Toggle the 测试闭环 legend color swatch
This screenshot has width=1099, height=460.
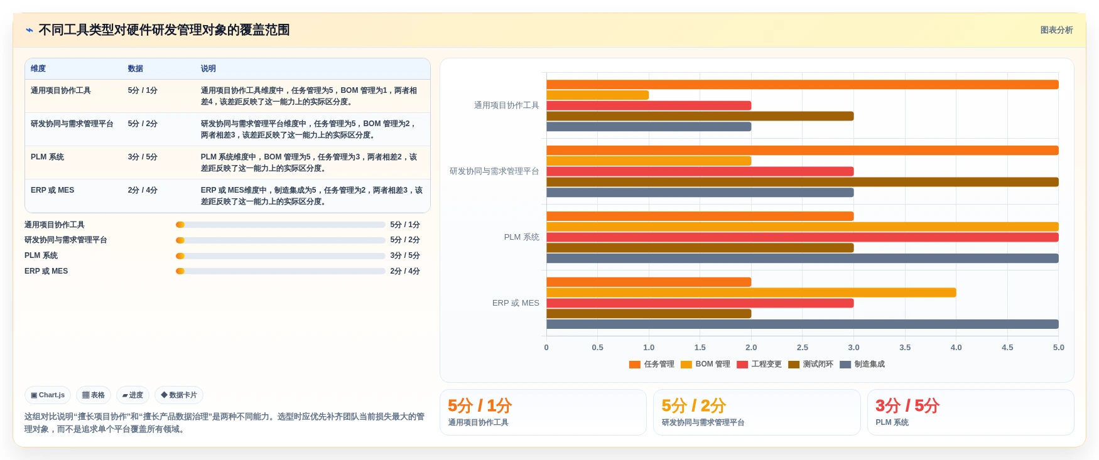(793, 365)
